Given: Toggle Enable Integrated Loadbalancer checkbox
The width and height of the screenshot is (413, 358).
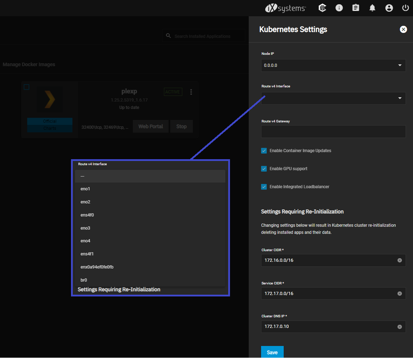Looking at the screenshot, I should point(264,187).
